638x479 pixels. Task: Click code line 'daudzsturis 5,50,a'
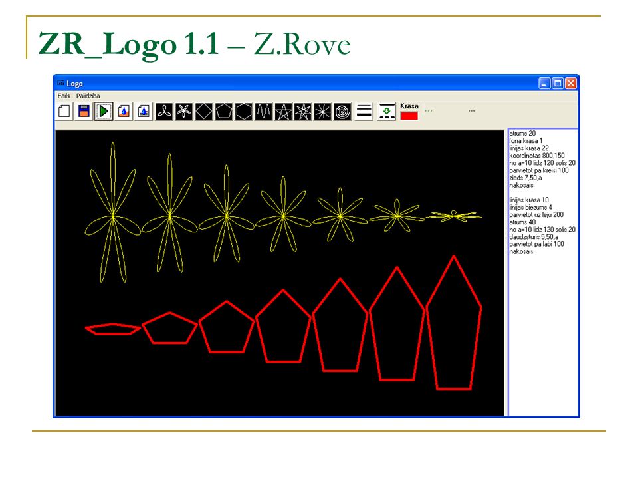coord(534,237)
